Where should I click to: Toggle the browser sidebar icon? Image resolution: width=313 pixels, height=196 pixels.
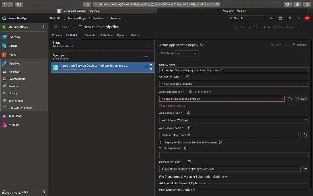pos(19,4)
